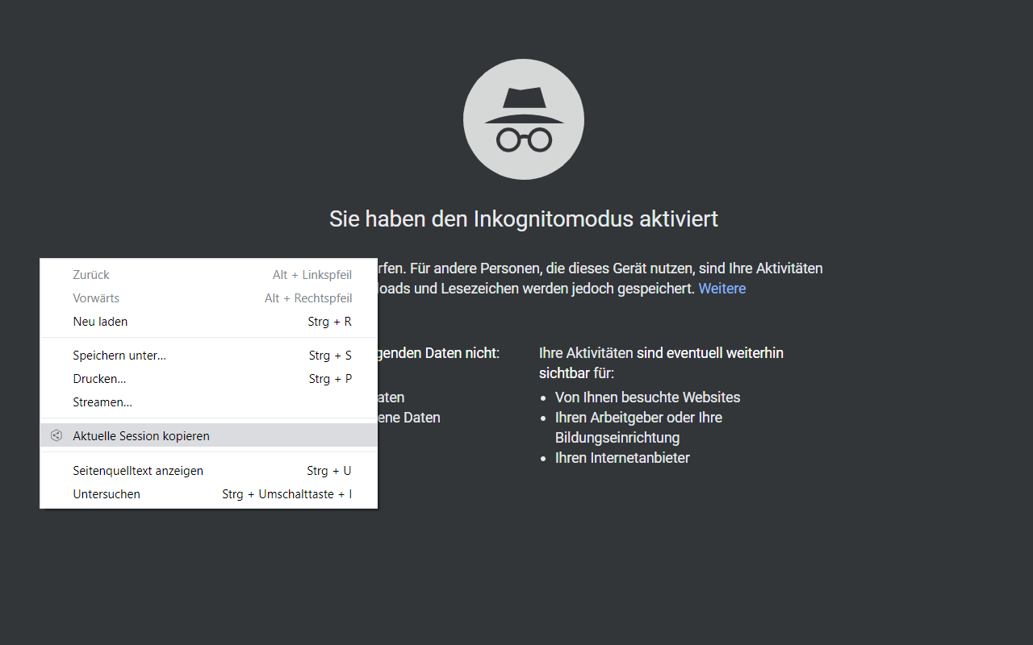Click the Incognito hat-and-glasses logo
This screenshot has height=645, width=1033.
[524, 119]
